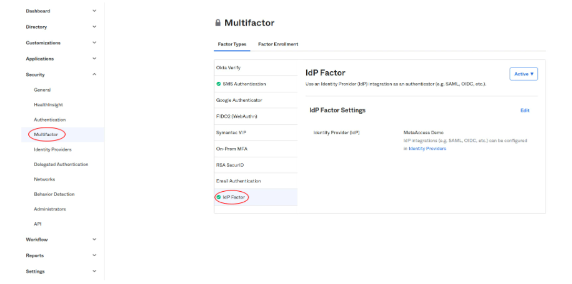
Task: Open the Active status dropdown
Action: [524, 74]
